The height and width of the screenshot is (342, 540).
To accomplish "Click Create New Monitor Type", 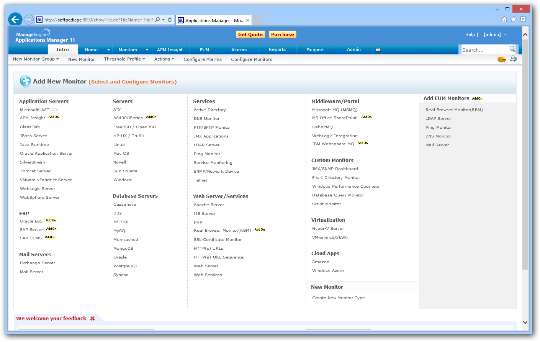I will pos(338,298).
